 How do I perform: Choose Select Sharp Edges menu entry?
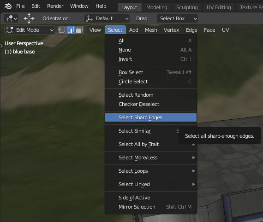tap(151, 117)
